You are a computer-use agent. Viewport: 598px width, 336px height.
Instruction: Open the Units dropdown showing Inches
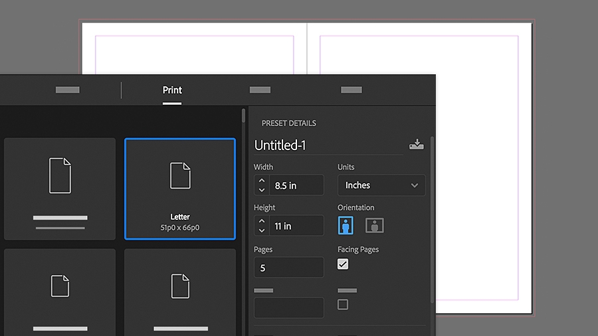(381, 185)
